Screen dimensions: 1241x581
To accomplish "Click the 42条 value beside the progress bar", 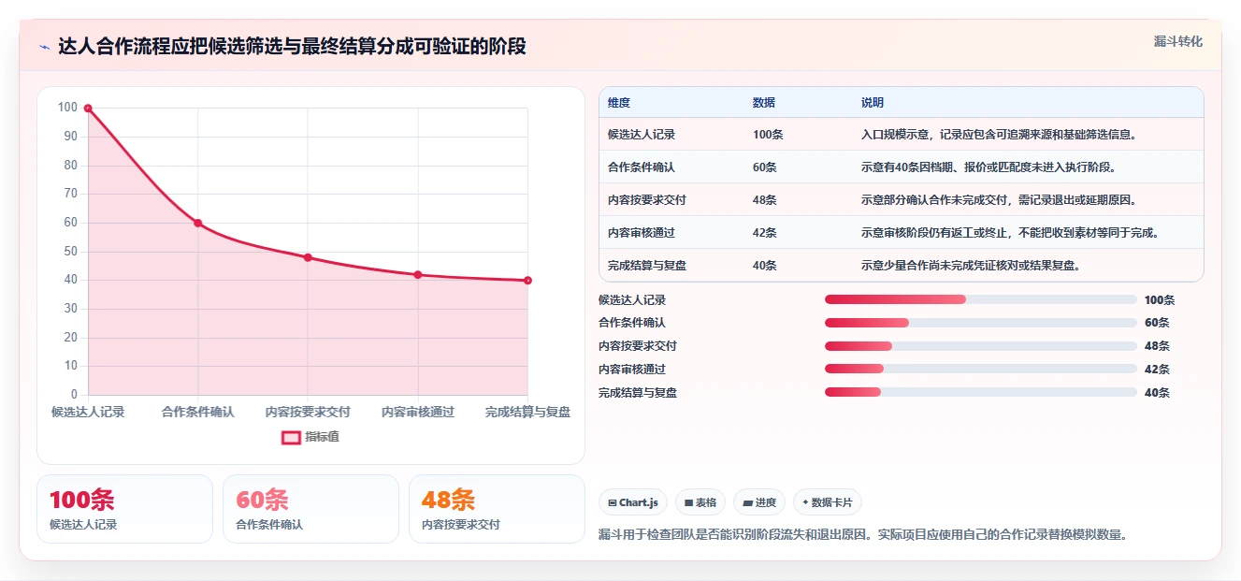I will pyautogui.click(x=1157, y=370).
